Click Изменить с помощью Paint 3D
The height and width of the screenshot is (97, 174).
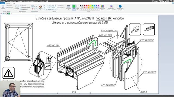(x=111, y=7)
